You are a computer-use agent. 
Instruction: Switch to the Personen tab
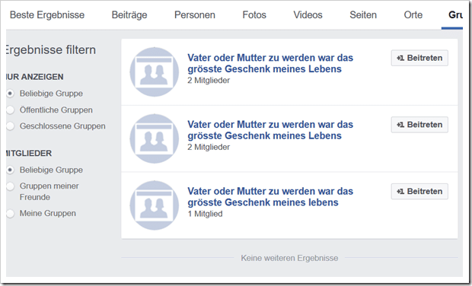pos(195,14)
